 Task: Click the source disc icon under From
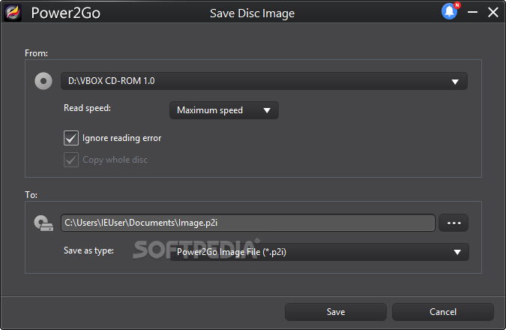[43, 81]
